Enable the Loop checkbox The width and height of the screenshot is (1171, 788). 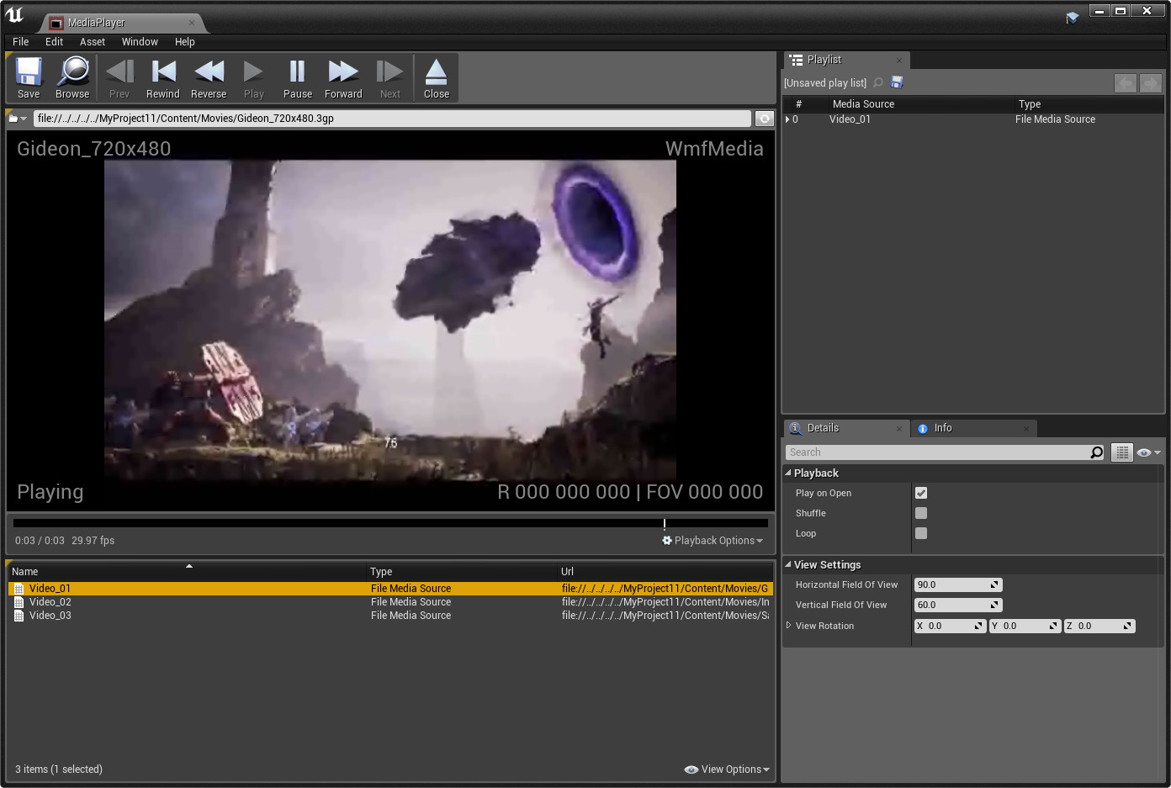pos(921,533)
